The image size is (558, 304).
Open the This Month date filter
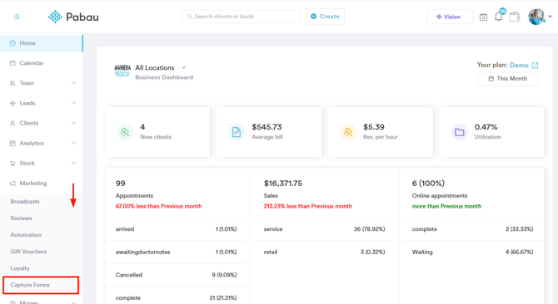point(508,79)
